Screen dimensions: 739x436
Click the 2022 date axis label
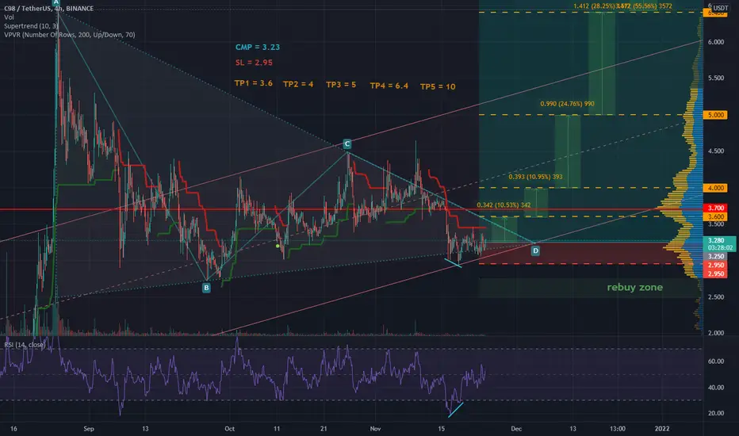[x=662, y=429]
